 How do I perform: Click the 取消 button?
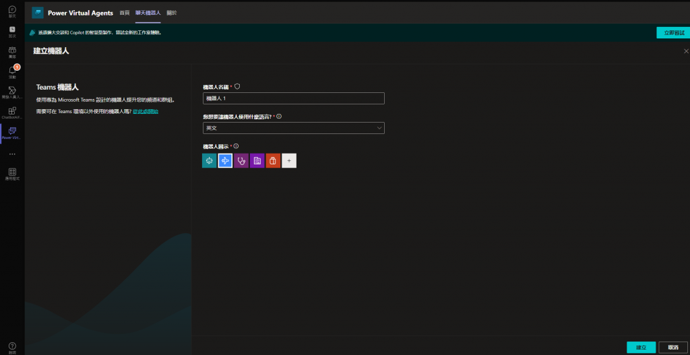point(673,348)
